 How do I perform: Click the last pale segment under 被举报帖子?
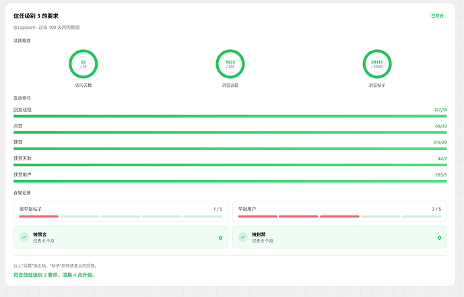pos(203,217)
